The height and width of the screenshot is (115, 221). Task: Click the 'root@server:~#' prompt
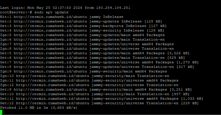pyautogui.click(x=16, y=12)
